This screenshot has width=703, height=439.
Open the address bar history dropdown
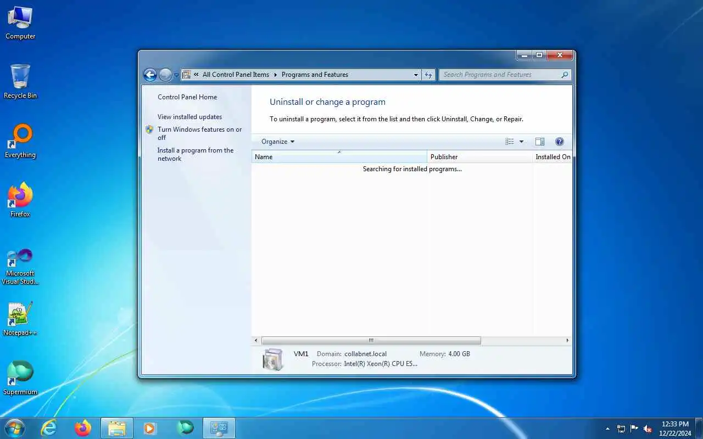416,75
